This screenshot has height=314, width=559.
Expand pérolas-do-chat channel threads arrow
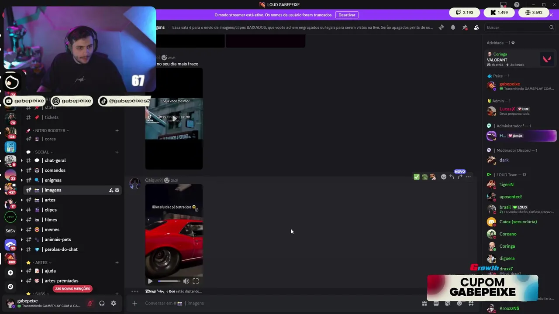[22, 249]
